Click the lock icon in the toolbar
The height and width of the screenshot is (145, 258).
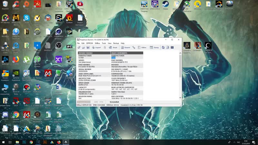click(104, 47)
